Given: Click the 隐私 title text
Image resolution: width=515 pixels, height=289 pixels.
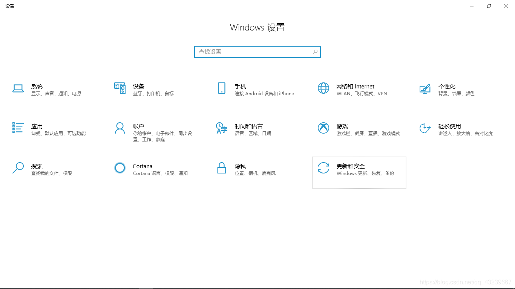Looking at the screenshot, I should pos(241,166).
